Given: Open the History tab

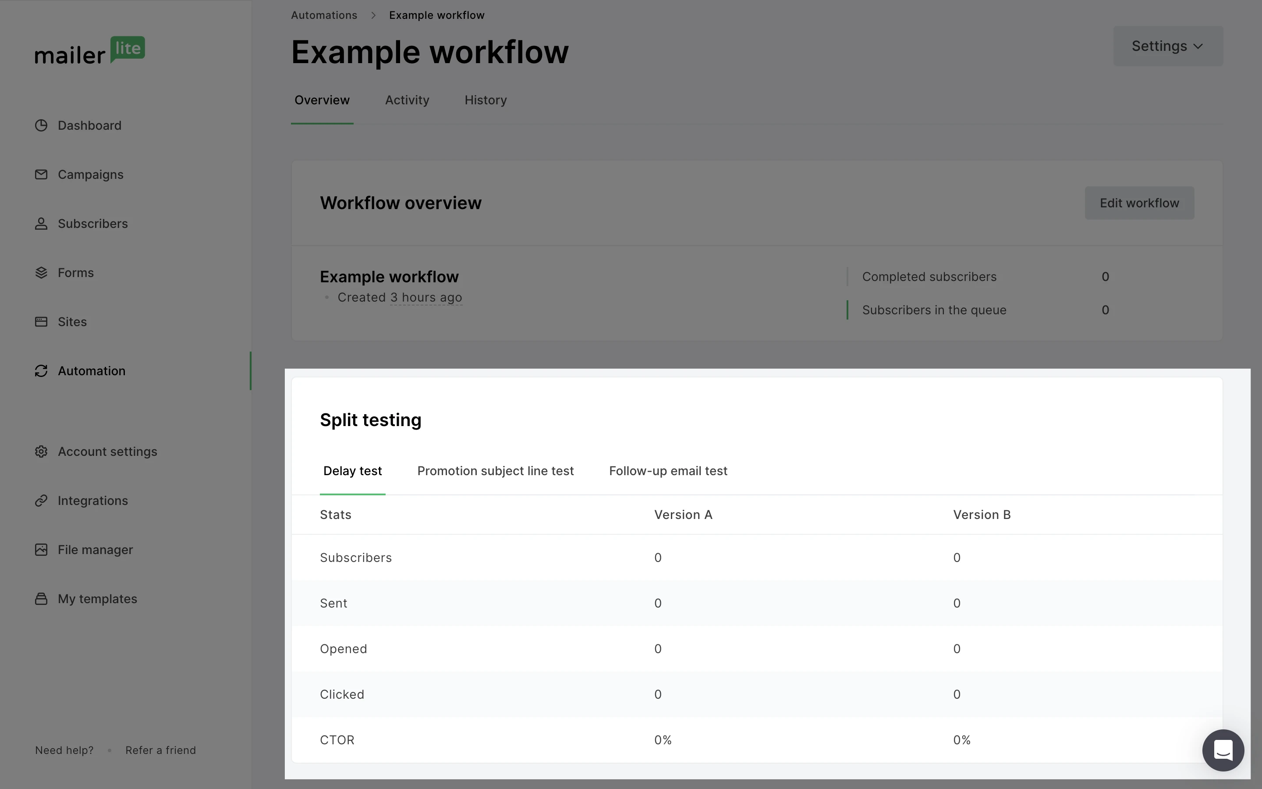Looking at the screenshot, I should [x=486, y=100].
